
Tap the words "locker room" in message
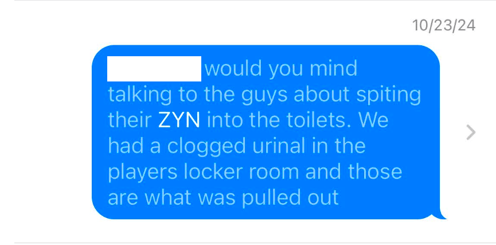pyautogui.click(x=243, y=172)
